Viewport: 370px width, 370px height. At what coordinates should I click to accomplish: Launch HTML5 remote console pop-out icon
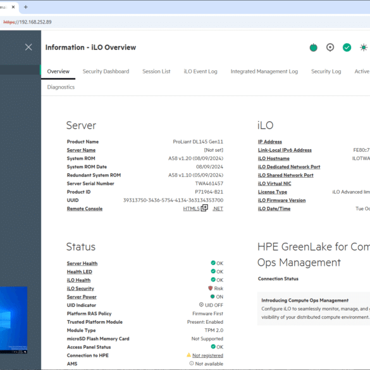click(204, 208)
